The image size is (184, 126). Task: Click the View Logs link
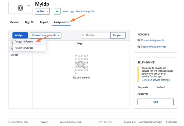click(x=68, y=11)
